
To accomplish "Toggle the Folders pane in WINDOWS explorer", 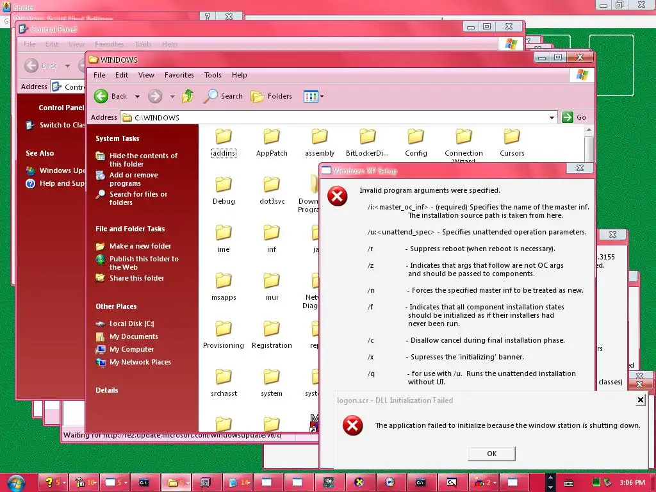I will coord(272,96).
